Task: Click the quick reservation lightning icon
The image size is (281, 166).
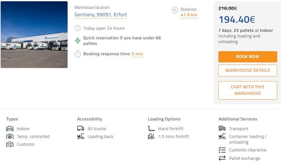Action: pos(78,41)
